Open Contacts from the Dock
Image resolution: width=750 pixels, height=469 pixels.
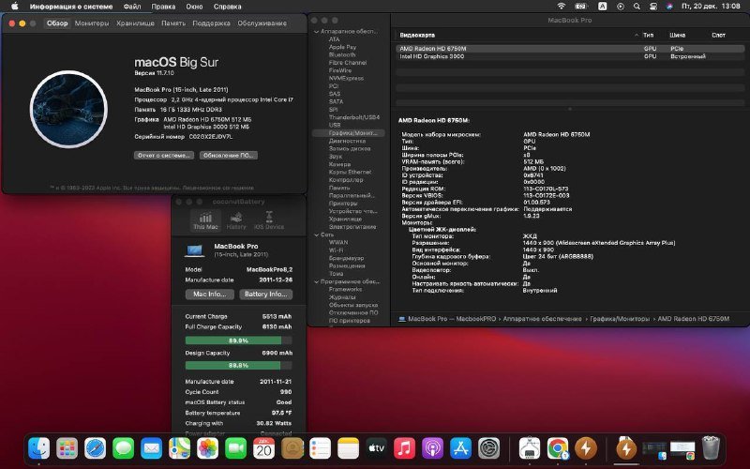pyautogui.click(x=292, y=448)
